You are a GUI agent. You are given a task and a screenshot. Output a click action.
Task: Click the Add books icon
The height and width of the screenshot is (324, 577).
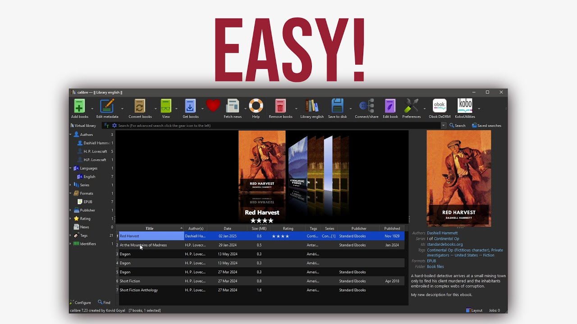(79, 106)
